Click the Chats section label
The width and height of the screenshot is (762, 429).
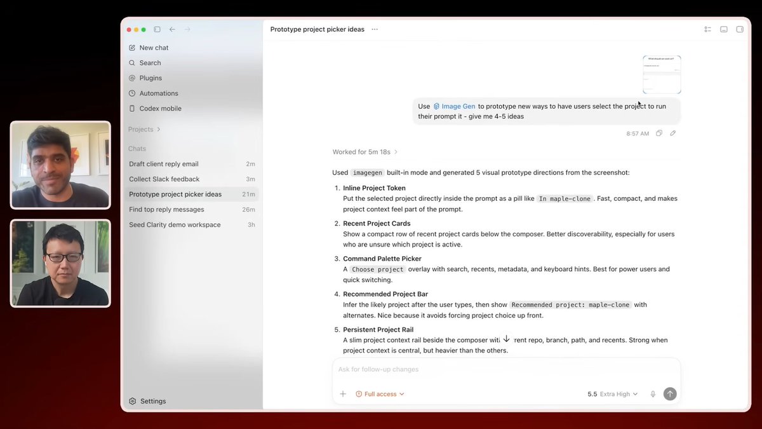(x=137, y=149)
